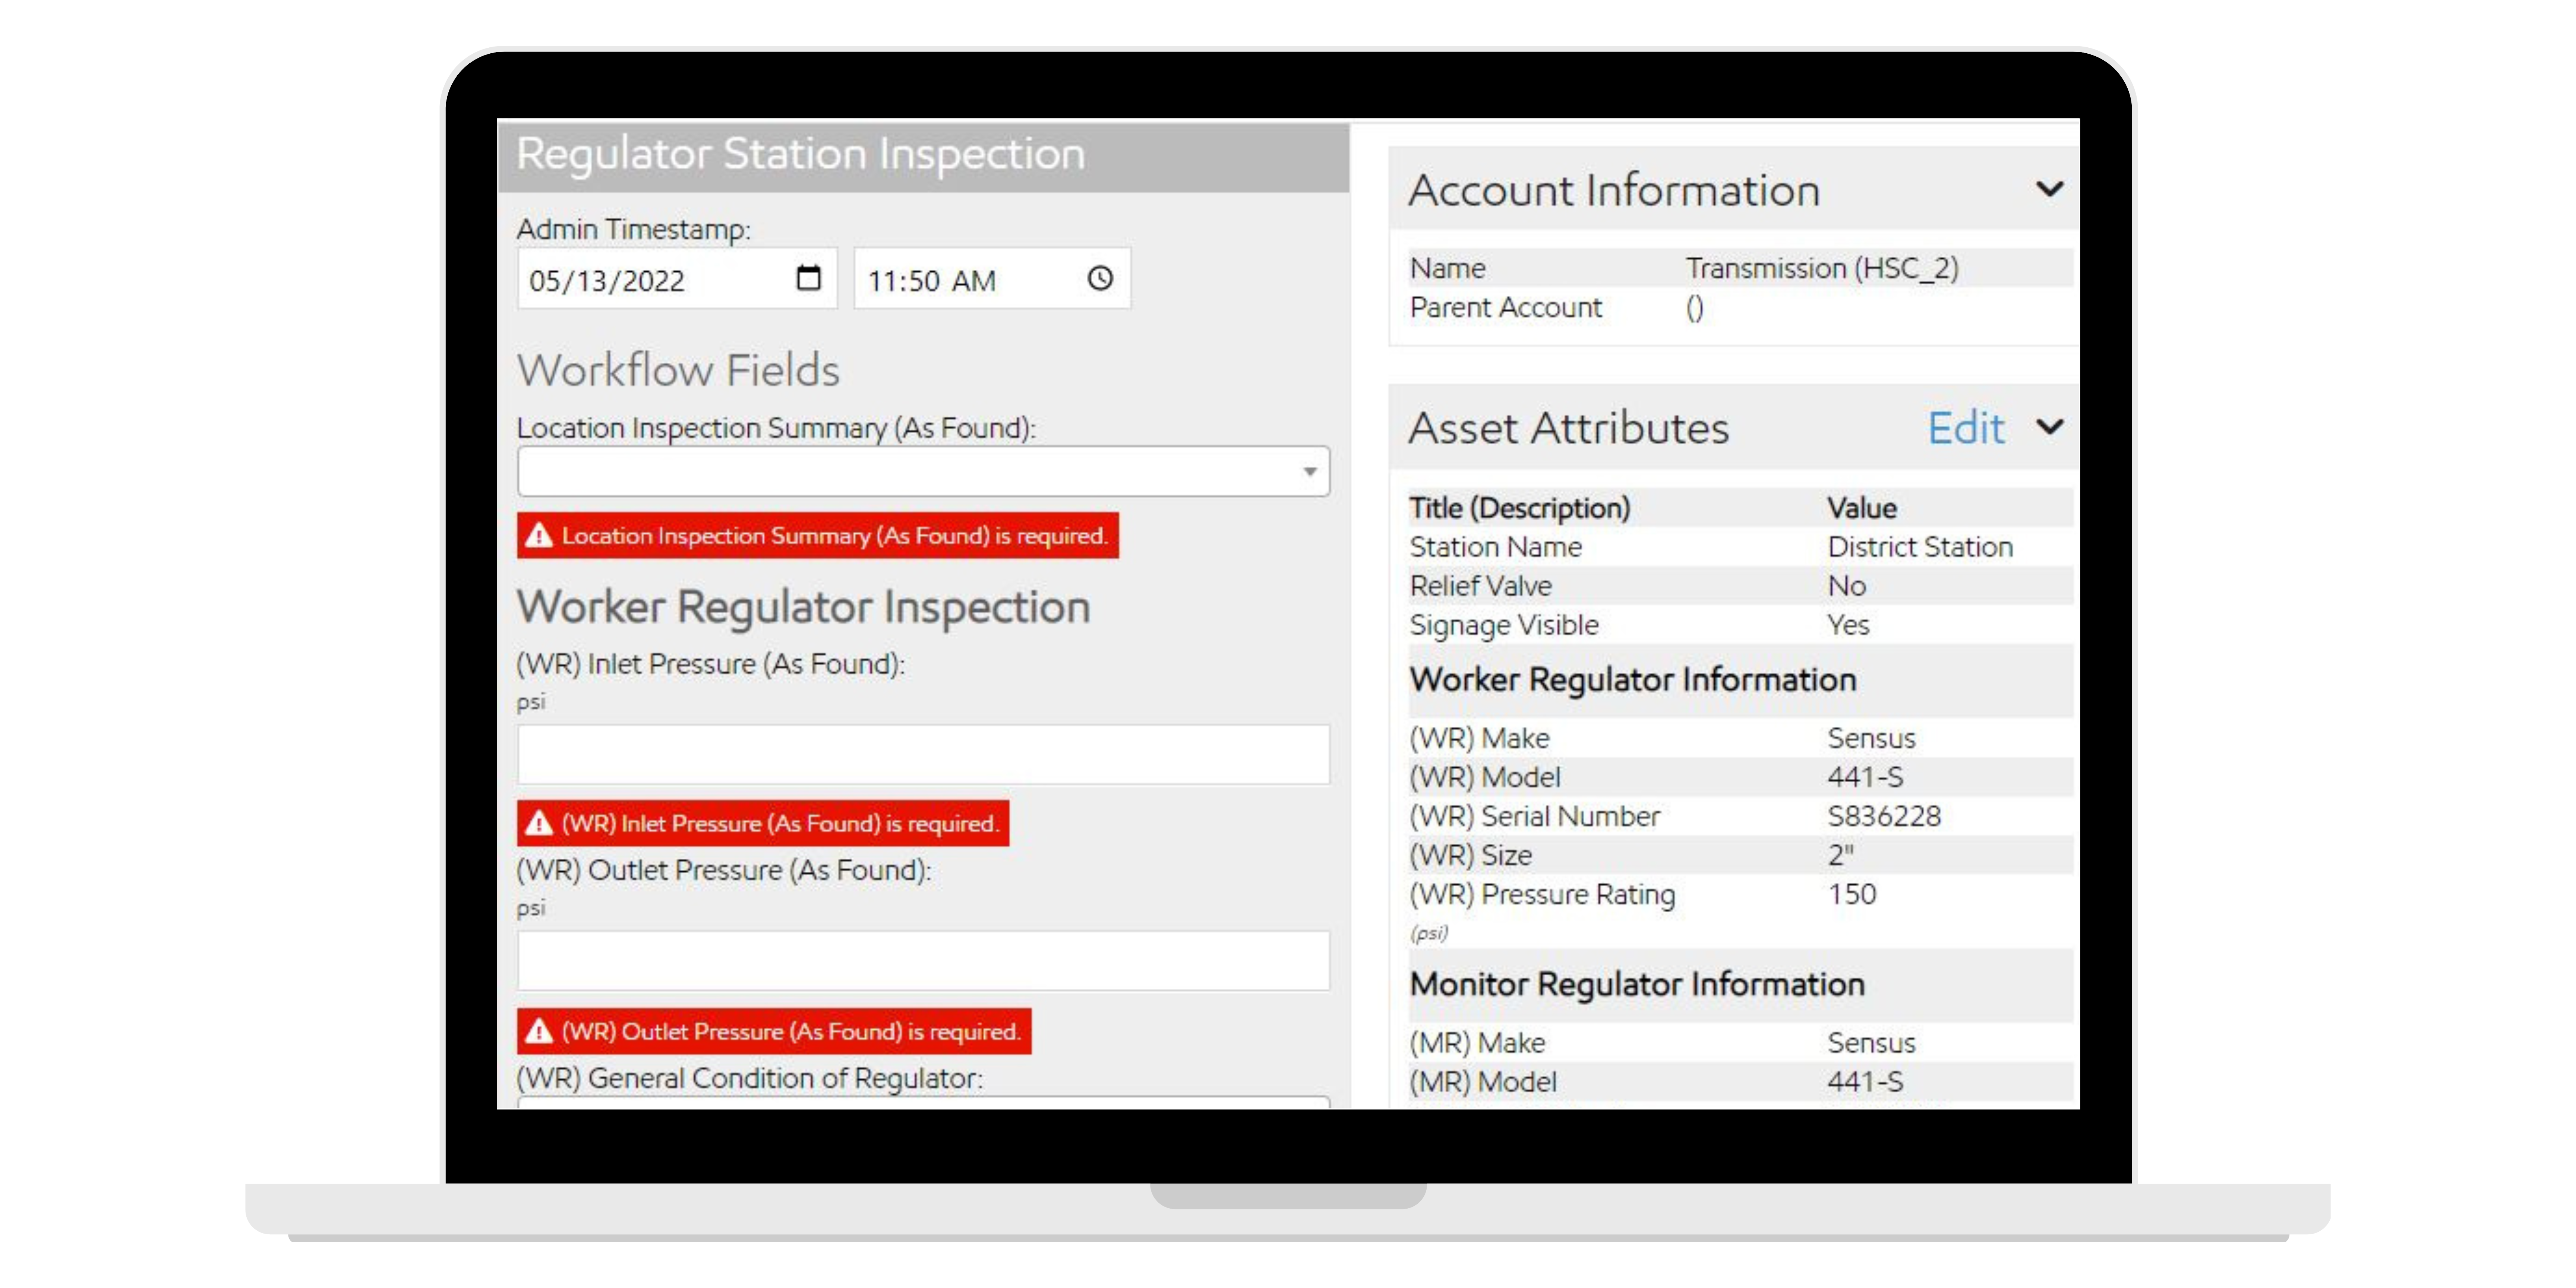2576x1288 pixels.
Task: Click the 'Worker Regulator Inspection' section heading
Action: [803, 607]
